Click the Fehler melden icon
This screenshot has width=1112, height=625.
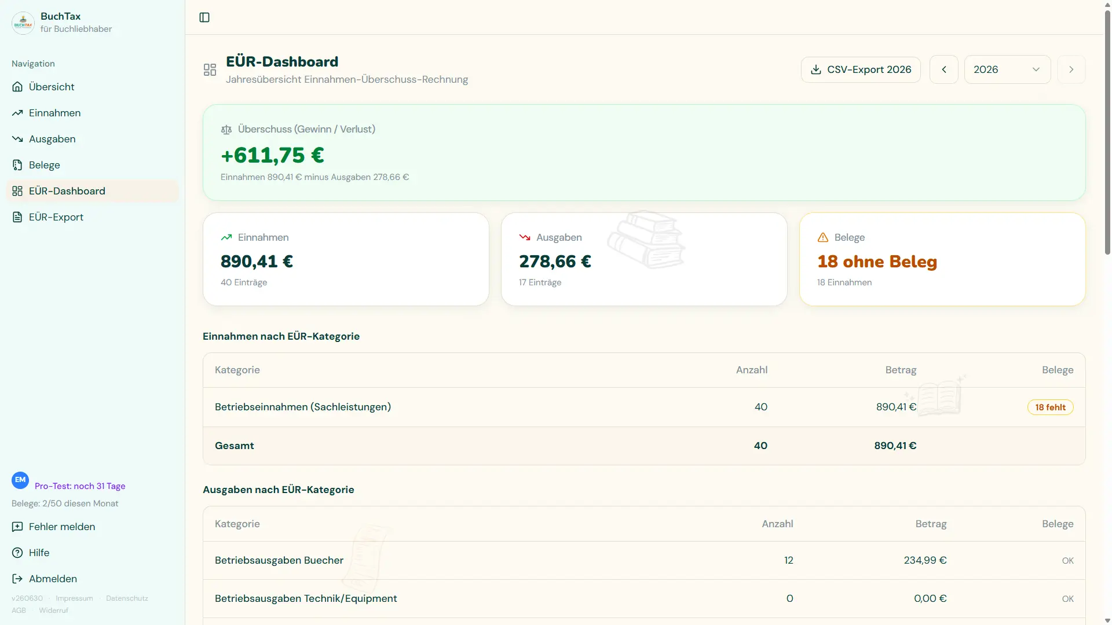pos(17,527)
